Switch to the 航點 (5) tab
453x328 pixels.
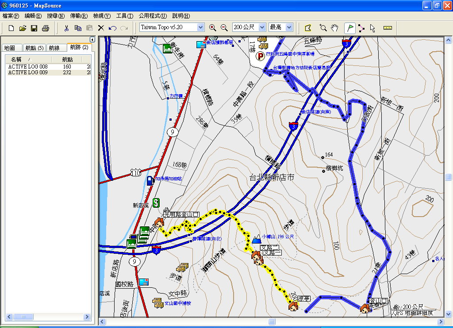coord(34,48)
